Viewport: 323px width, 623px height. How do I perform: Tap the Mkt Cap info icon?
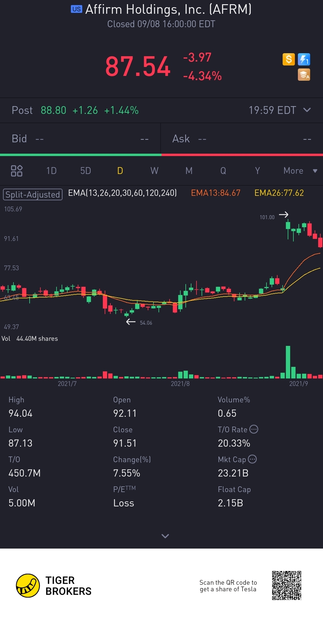tap(252, 459)
